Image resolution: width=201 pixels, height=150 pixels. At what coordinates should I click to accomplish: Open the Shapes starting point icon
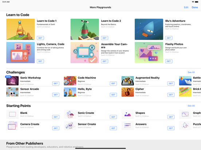(x=128, y=114)
